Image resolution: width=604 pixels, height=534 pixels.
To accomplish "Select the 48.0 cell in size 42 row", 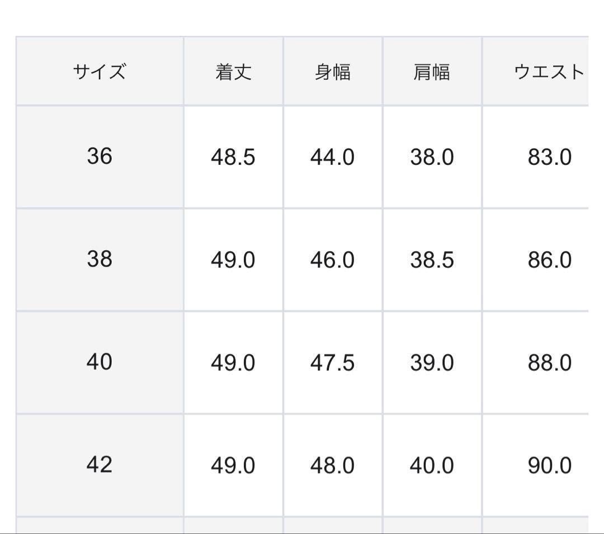I will pyautogui.click(x=333, y=466).
